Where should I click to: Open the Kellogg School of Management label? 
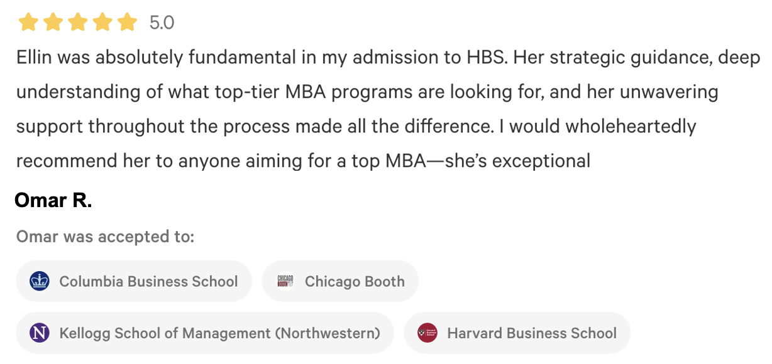pos(219,333)
